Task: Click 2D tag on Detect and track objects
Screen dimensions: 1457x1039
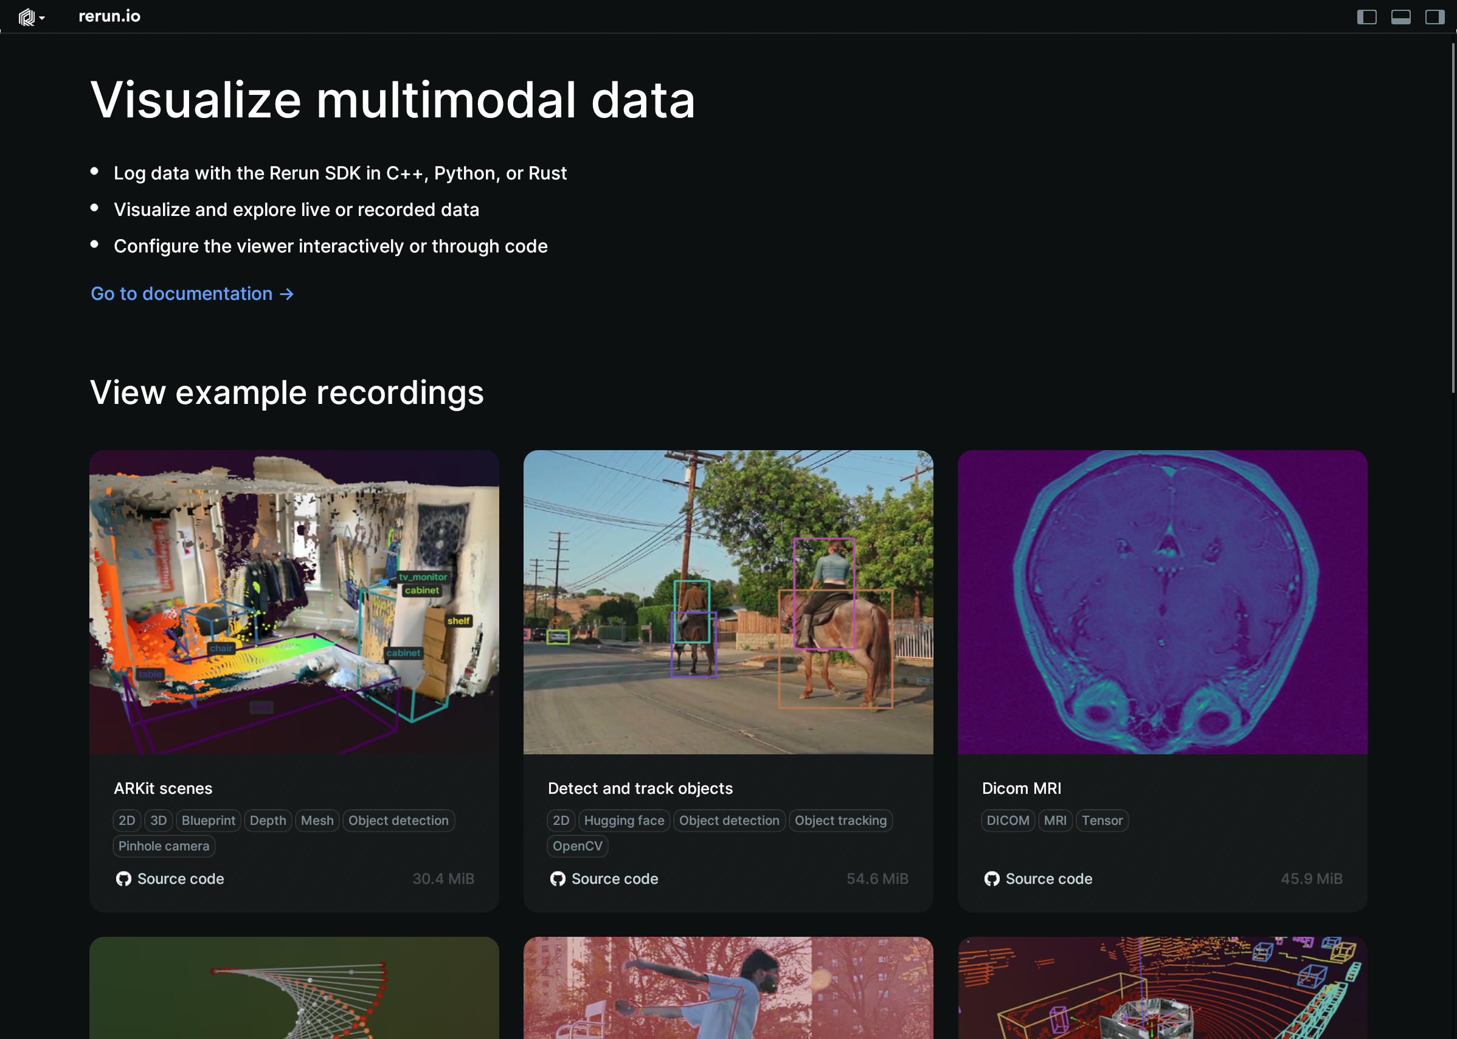Action: click(x=561, y=820)
